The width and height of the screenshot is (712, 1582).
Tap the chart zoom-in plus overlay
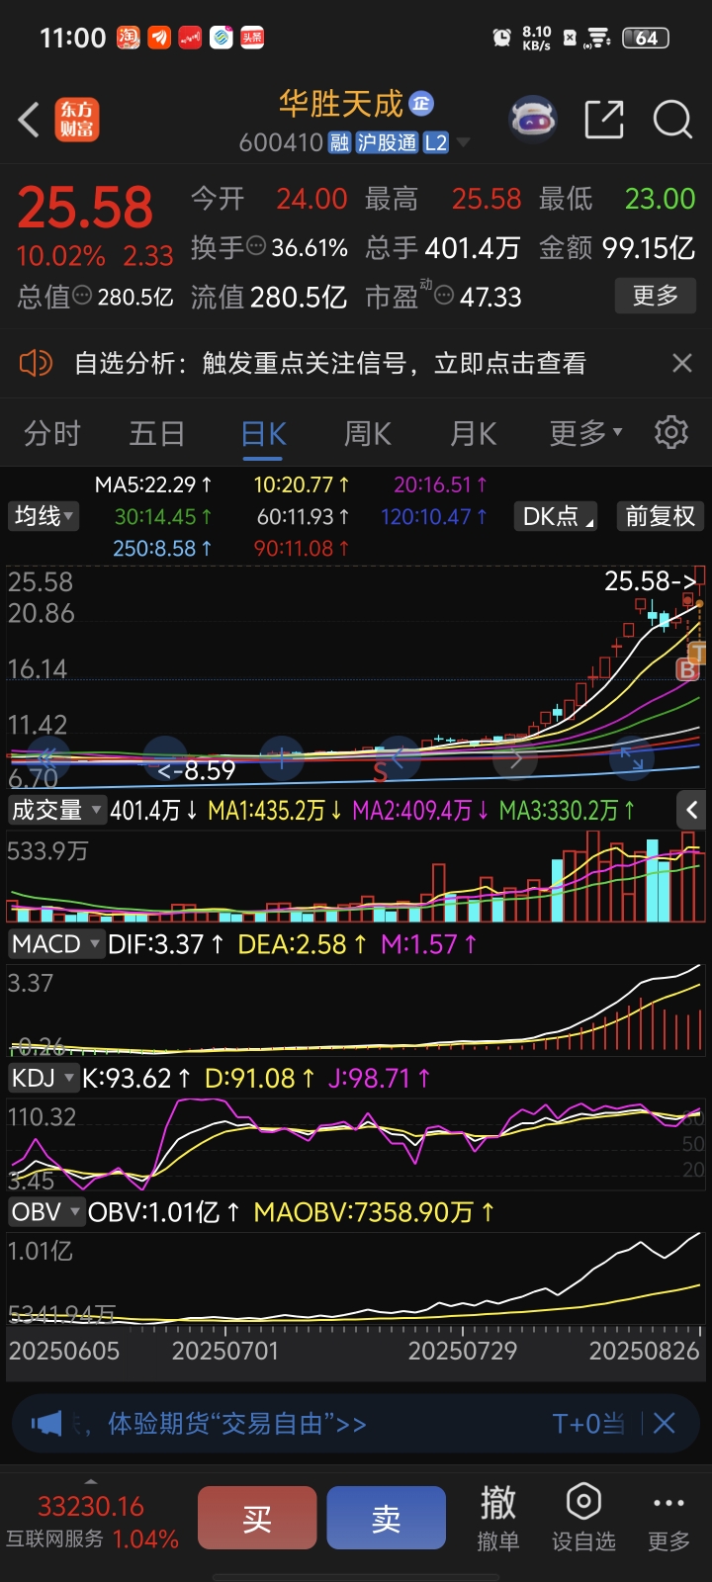click(282, 758)
